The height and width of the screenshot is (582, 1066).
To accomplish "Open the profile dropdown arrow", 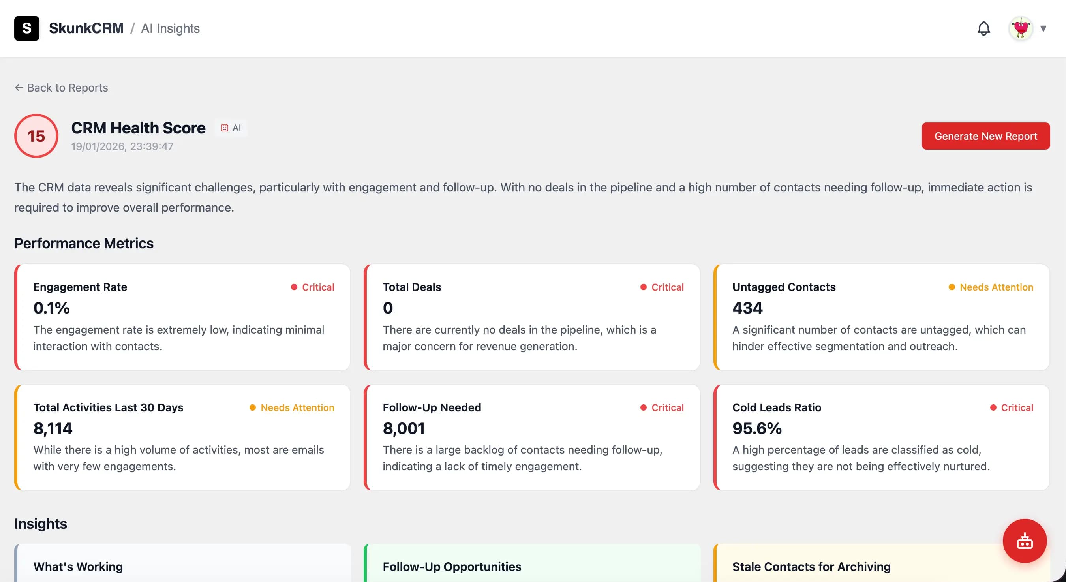I will click(1043, 28).
